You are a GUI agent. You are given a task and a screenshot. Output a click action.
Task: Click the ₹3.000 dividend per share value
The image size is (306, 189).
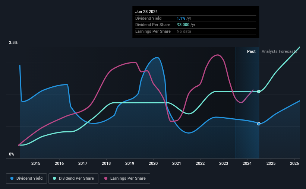point(183,25)
